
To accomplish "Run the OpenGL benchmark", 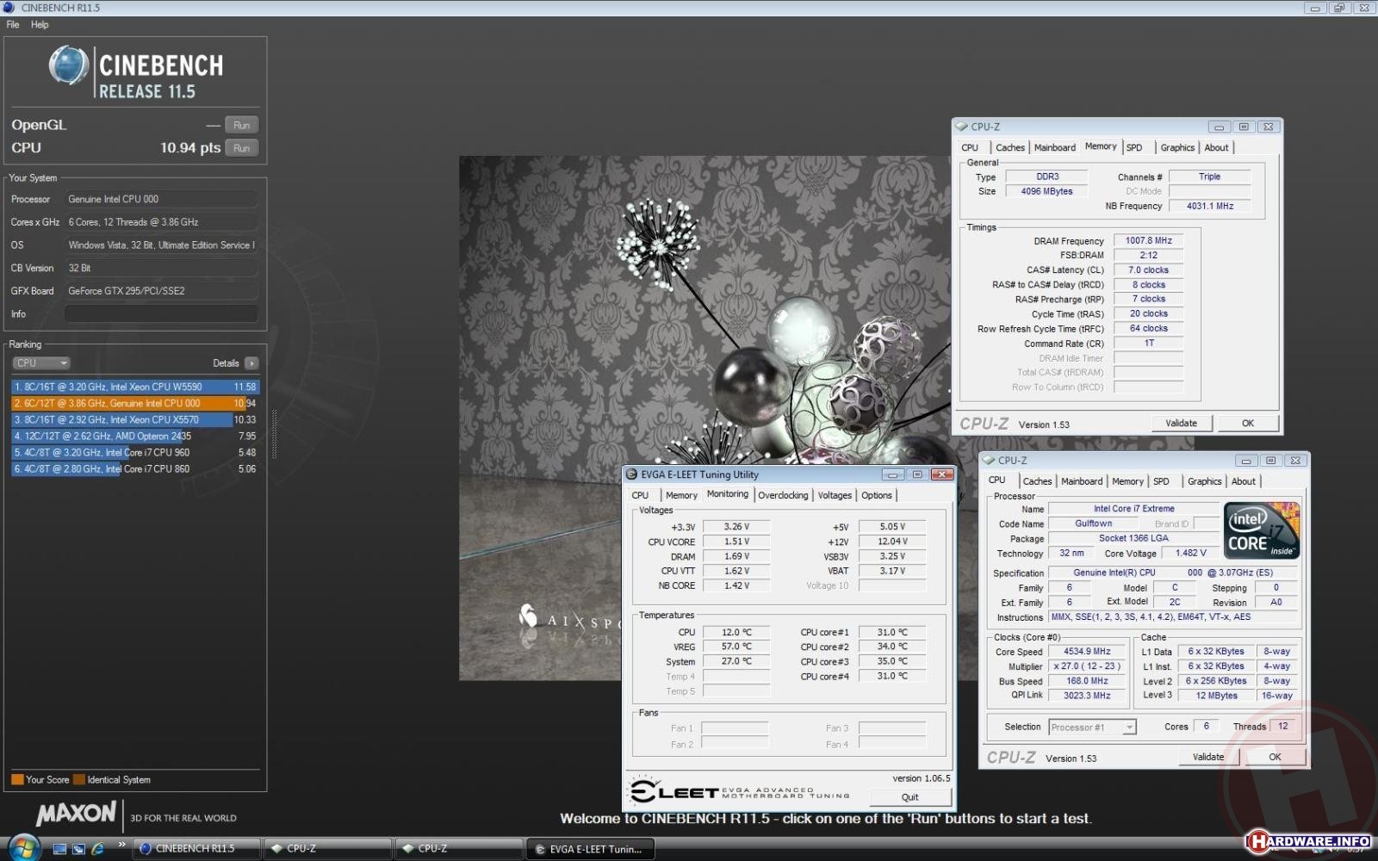I will point(242,126).
